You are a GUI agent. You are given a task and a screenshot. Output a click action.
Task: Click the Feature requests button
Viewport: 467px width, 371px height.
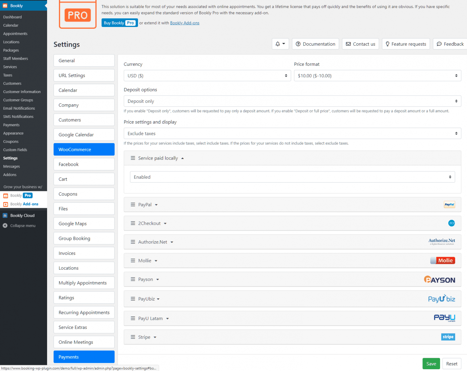[406, 44]
